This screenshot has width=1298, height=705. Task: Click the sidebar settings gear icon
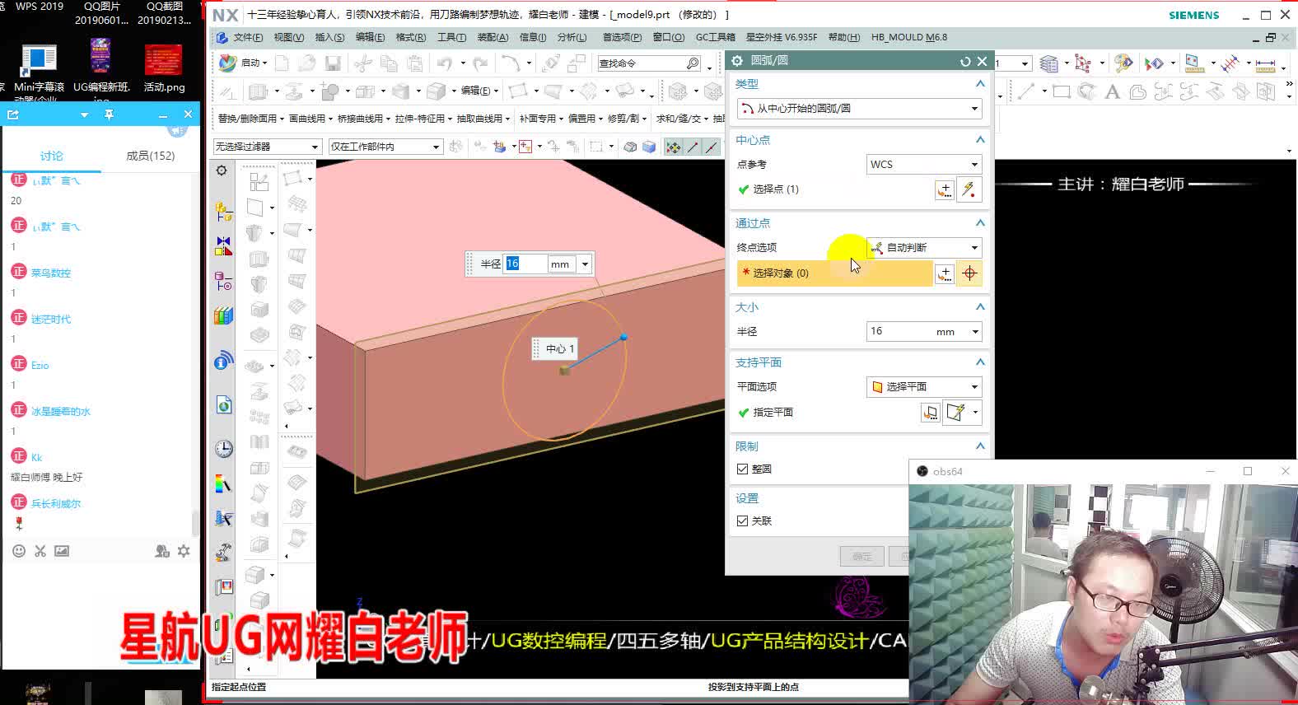222,170
